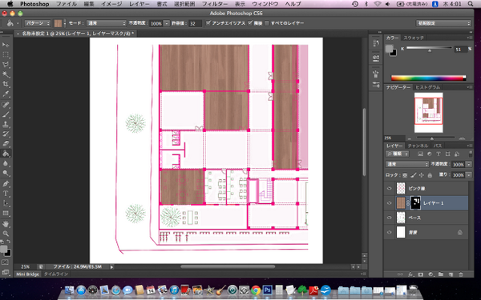Select the Zoom tool in toolbox
The image size is (481, 300).
click(6, 234)
